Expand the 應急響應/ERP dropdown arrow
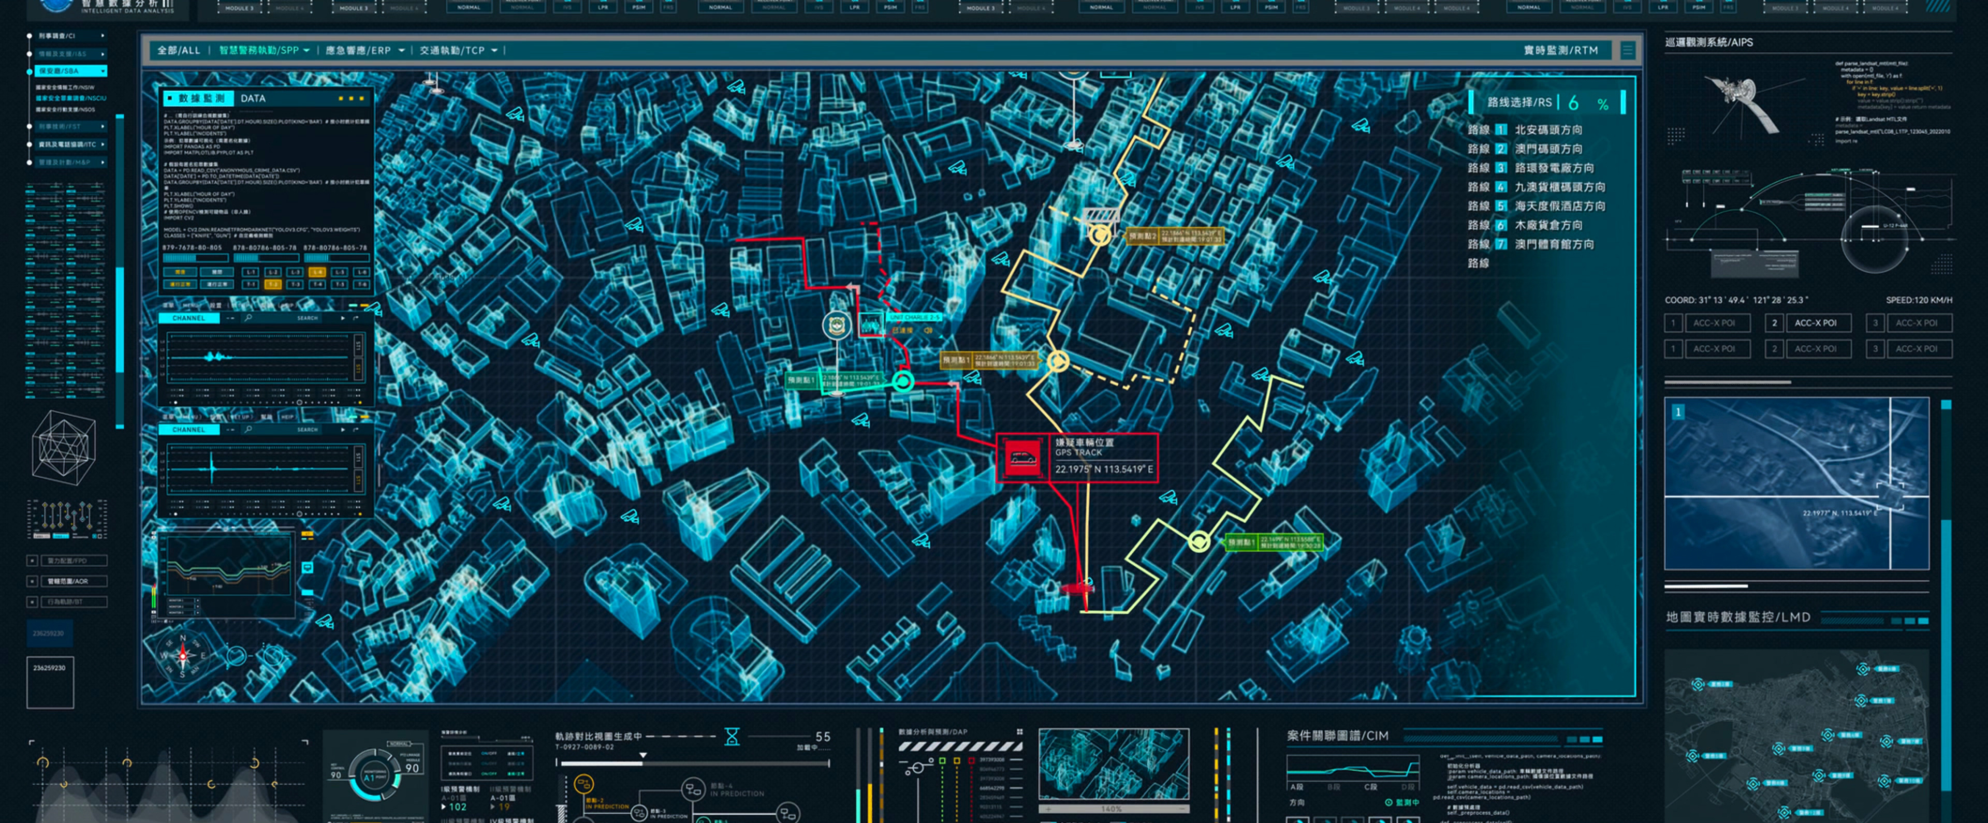This screenshot has width=1988, height=823. click(x=401, y=51)
